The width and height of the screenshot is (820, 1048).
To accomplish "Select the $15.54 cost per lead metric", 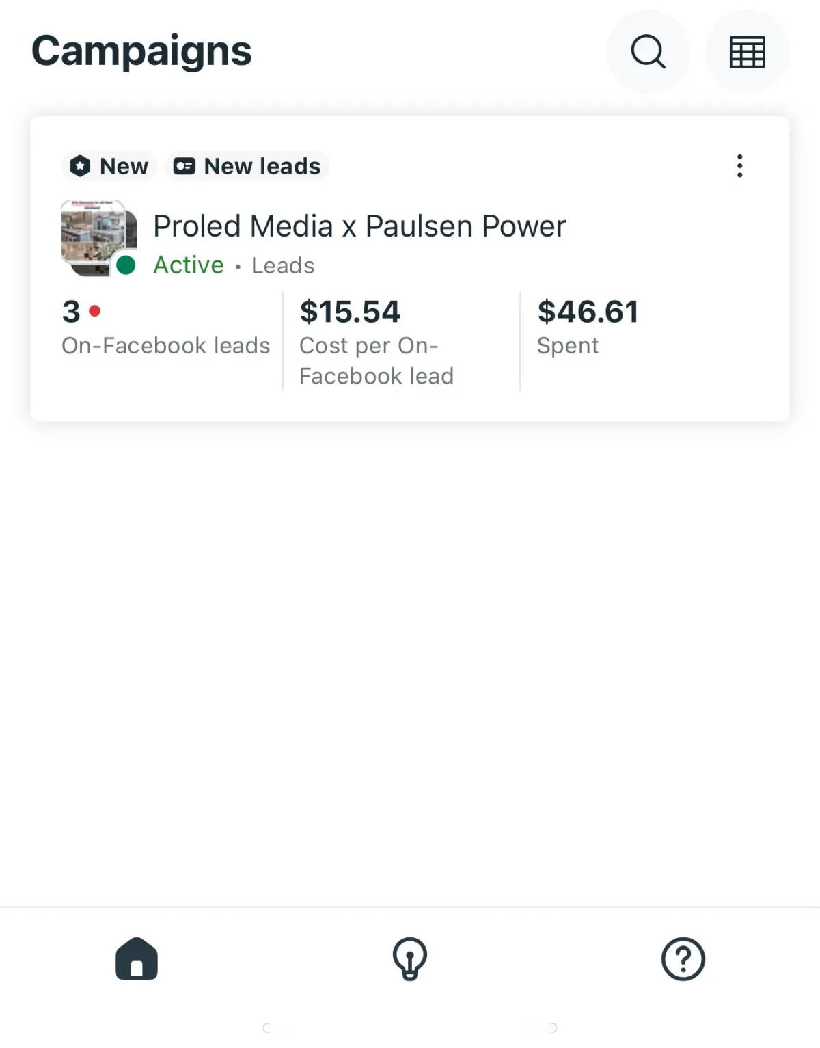I will click(x=350, y=312).
